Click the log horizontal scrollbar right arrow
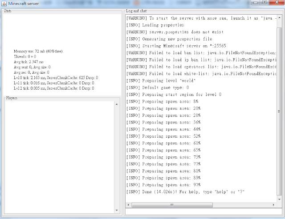 [273, 205]
